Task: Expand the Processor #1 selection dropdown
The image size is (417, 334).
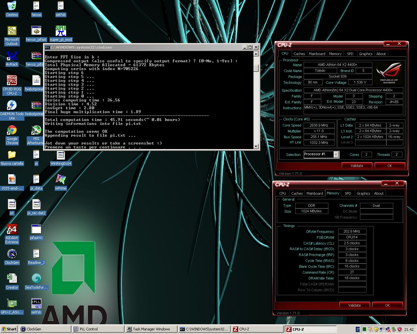Action: (336, 154)
